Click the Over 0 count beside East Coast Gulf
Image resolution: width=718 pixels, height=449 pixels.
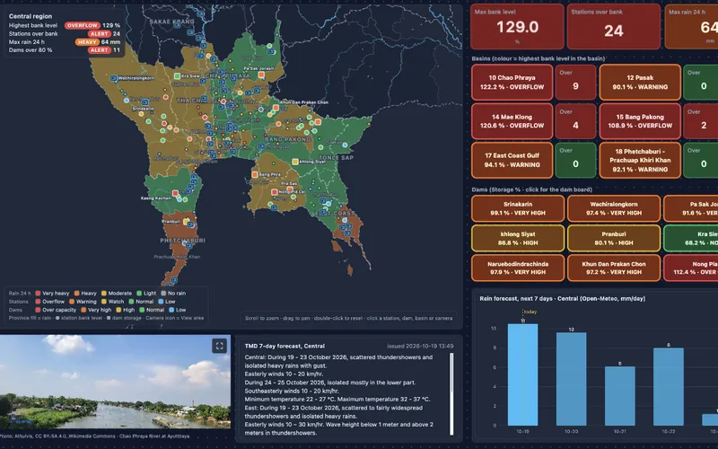575,161
